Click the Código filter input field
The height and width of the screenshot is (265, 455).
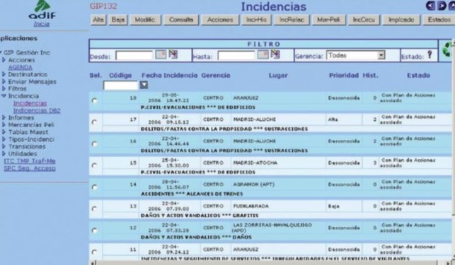click(120, 86)
